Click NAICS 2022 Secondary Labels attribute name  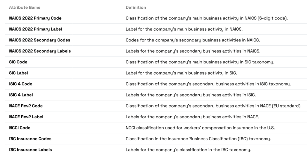pyautogui.click(x=40, y=51)
